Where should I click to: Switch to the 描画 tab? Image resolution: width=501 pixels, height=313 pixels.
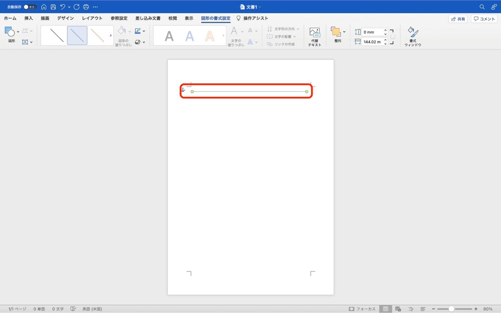coord(45,18)
